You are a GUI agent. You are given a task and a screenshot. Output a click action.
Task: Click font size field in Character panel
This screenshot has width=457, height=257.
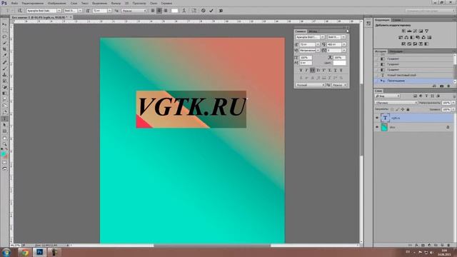[x=308, y=44]
